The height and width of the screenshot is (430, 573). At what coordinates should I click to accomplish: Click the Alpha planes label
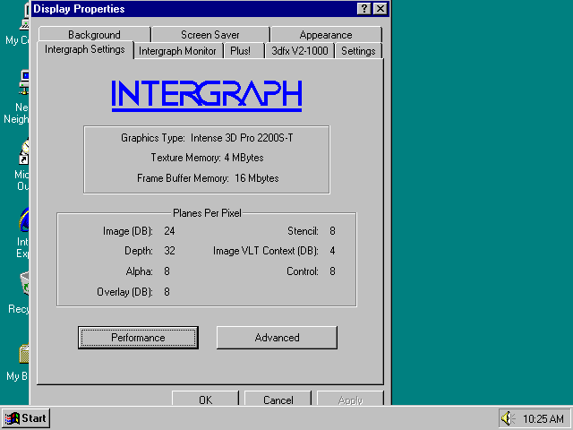(x=140, y=271)
